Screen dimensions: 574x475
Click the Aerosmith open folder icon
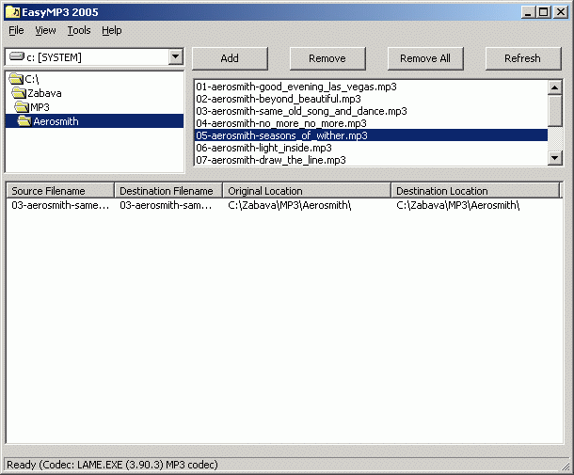click(x=24, y=121)
